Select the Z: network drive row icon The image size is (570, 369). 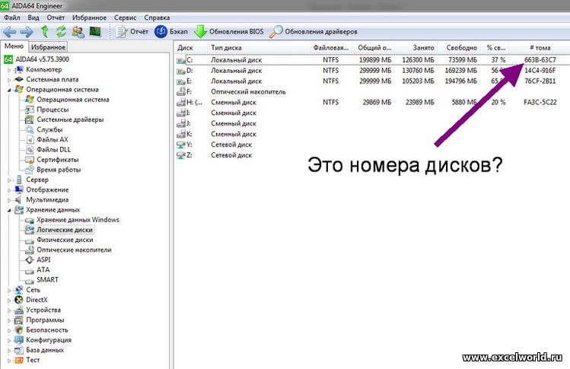(180, 155)
